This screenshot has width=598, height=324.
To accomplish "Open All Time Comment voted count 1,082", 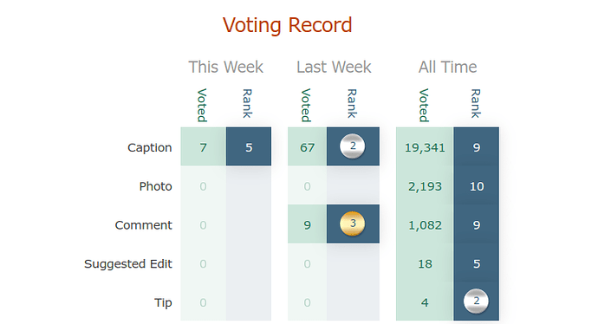I will (425, 225).
